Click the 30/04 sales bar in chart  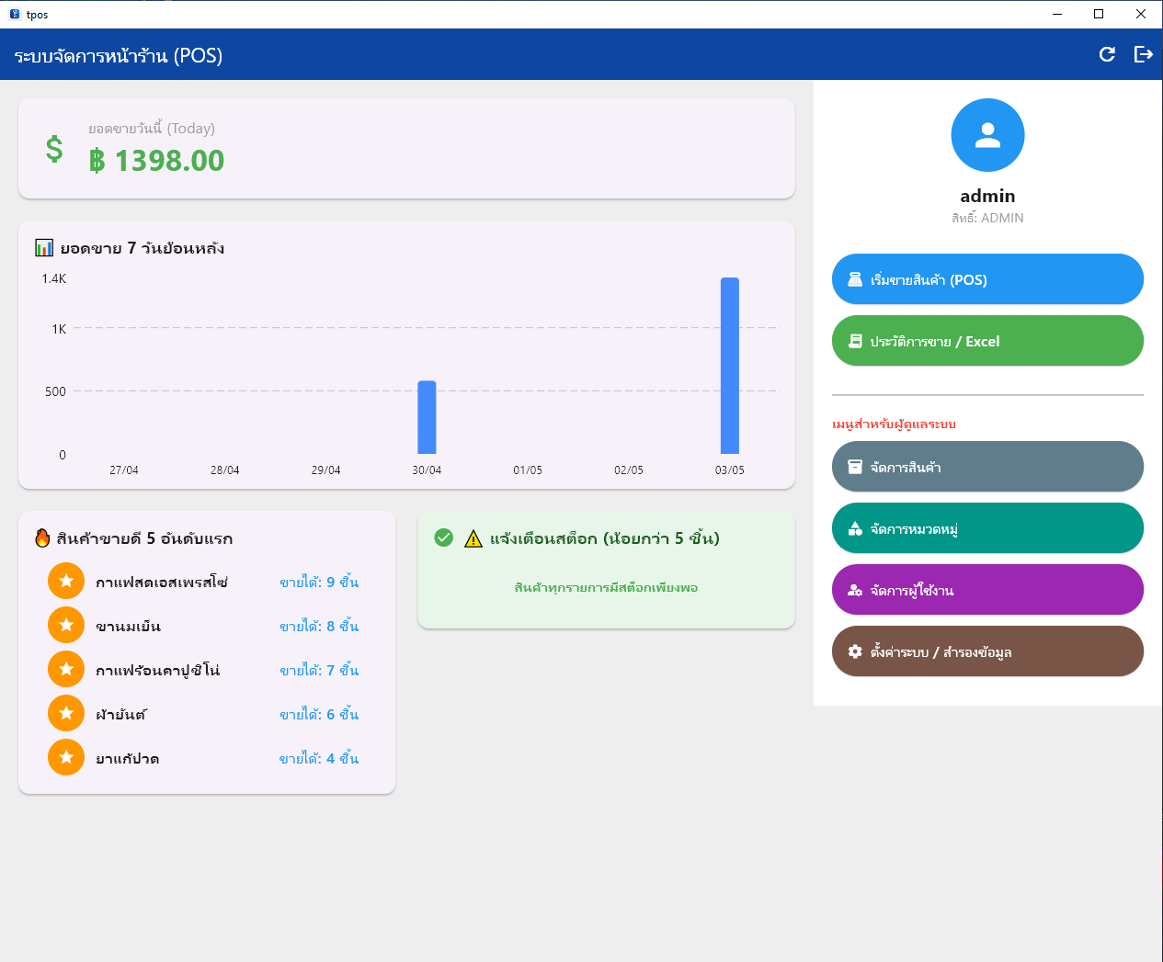427,417
